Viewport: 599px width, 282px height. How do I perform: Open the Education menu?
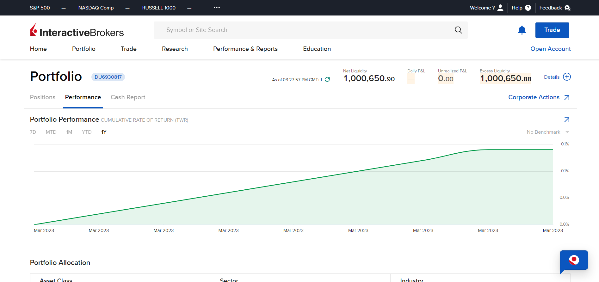tap(317, 49)
